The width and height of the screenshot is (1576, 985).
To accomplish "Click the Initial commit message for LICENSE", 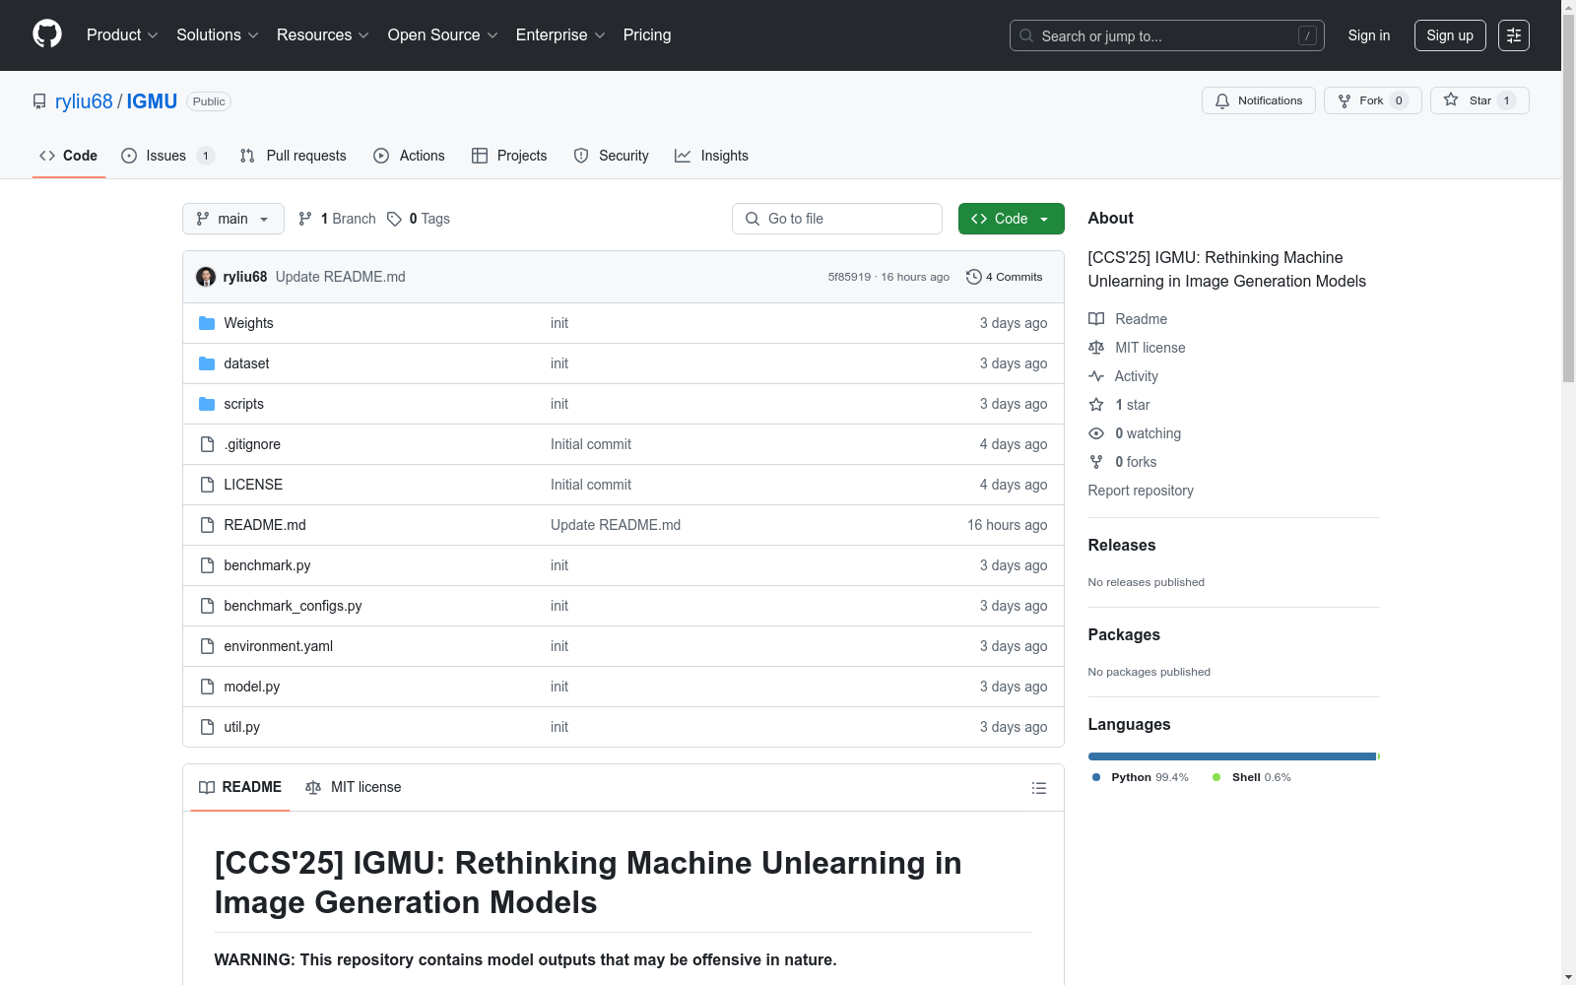I will tap(591, 485).
